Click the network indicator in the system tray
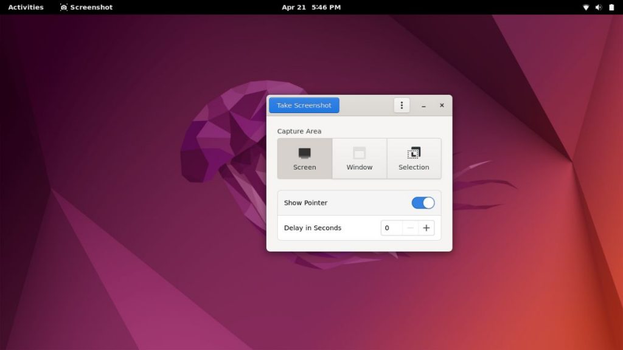This screenshot has width=623, height=350. pos(586,7)
